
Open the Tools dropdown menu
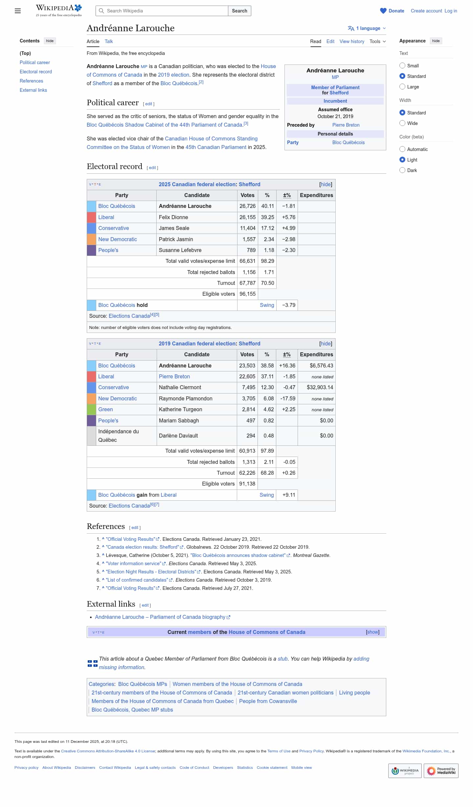tap(377, 41)
